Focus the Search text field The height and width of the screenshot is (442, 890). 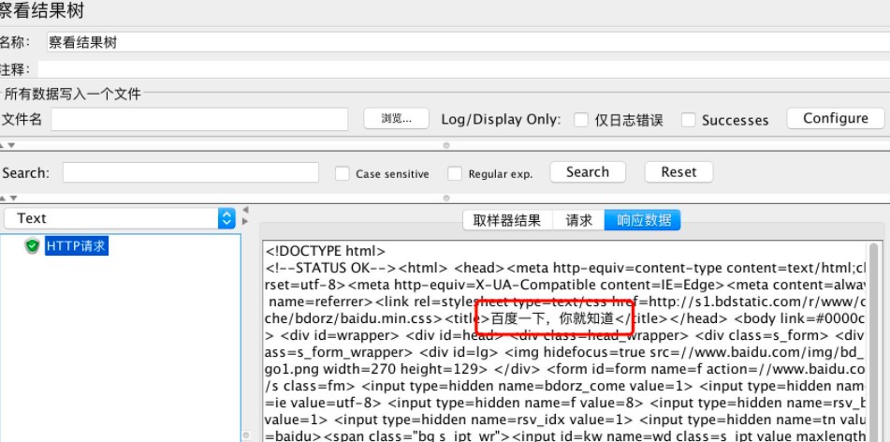pos(191,172)
